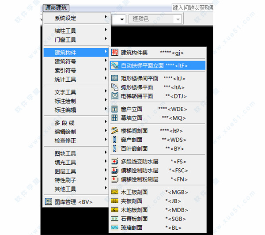The image size is (265, 235).
Task: Expand 标注绘制 submenu arrow
Action: 106,100
